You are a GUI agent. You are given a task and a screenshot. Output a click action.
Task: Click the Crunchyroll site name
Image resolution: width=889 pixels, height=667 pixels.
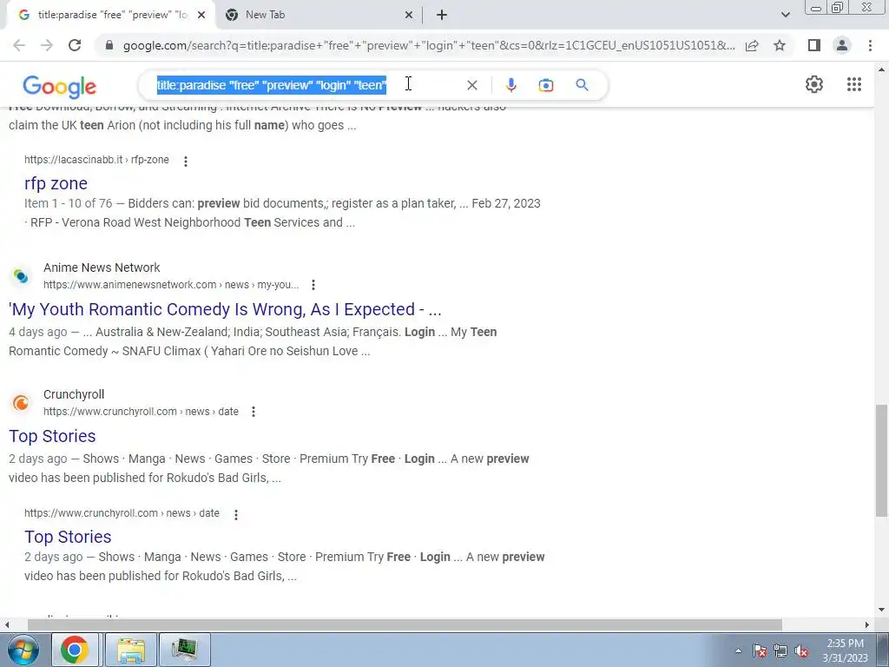[74, 394]
